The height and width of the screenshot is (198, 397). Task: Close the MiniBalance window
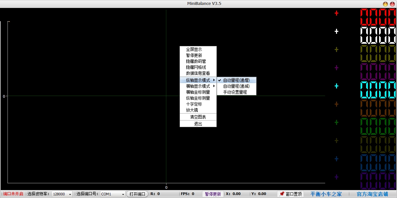click(392, 4)
